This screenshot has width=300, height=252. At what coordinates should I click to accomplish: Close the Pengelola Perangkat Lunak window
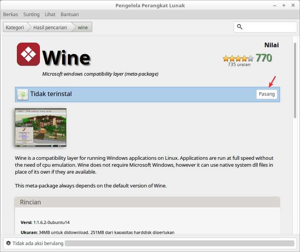click(293, 5)
